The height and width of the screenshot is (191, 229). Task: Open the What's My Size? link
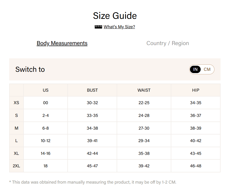119,27
